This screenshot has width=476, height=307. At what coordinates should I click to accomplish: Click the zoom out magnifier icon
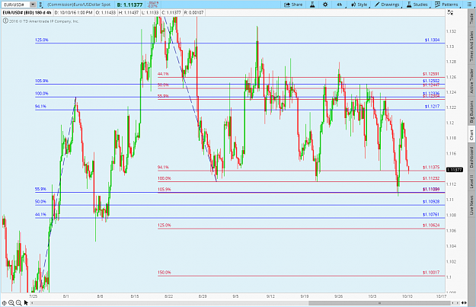click(x=18, y=302)
